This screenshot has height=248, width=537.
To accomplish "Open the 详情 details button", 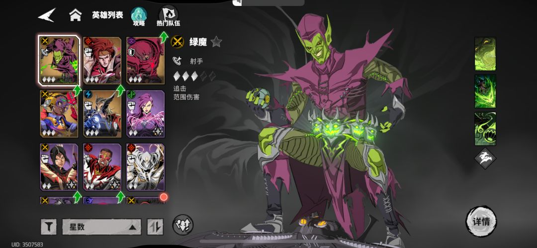I will pos(481,221).
